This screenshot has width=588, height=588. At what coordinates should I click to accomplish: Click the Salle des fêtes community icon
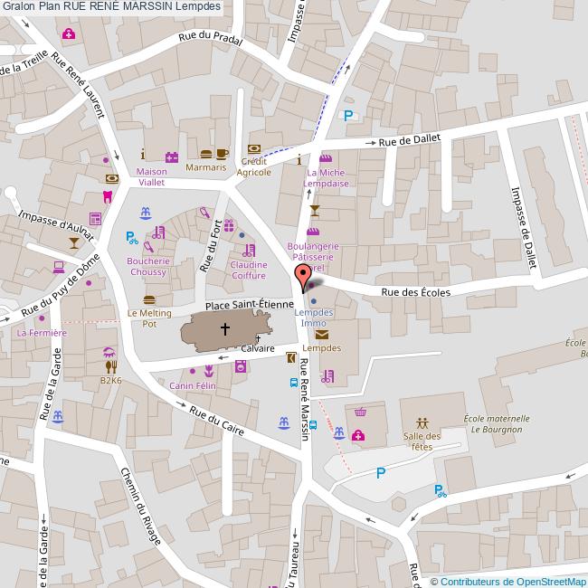422,422
